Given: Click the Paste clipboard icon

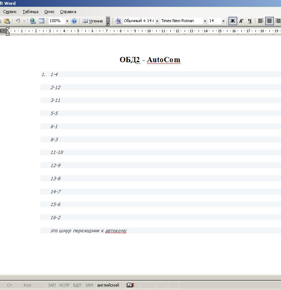Looking at the screenshot, I should click(x=7, y=21).
